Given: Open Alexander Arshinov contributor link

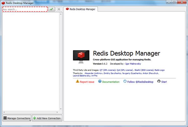Looking at the screenshot, I should pos(94,73).
